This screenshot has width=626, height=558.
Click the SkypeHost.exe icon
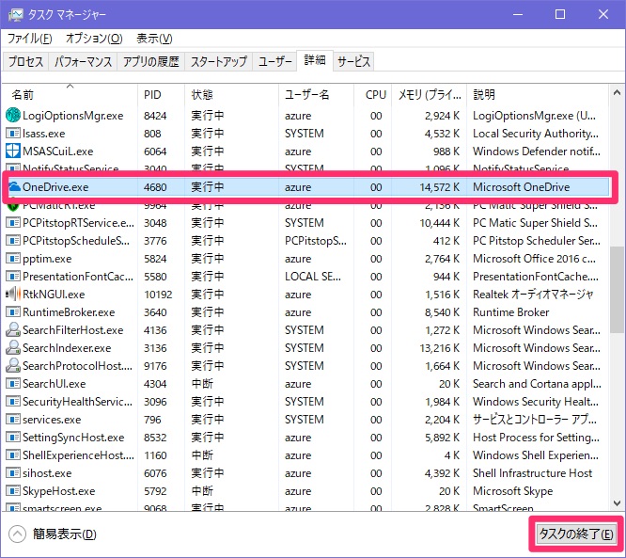tap(13, 491)
